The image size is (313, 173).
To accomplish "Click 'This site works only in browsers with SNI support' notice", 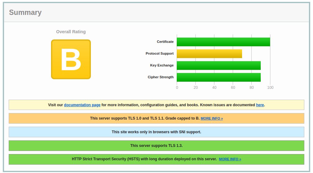I will coord(156,132).
